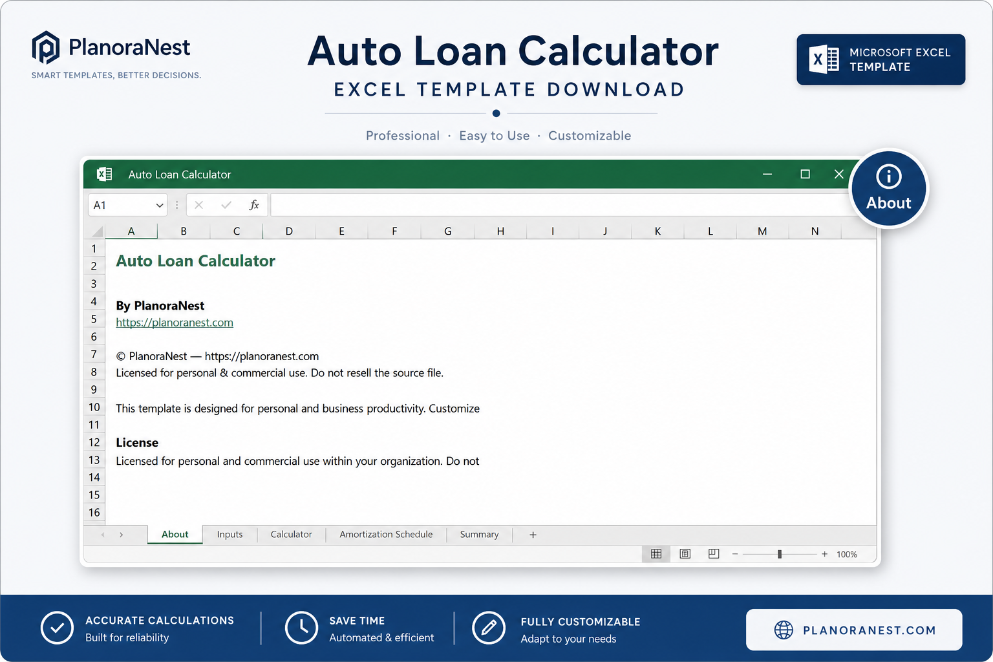The image size is (993, 662).
Task: Click the zoom slider handle
Action: pos(780,554)
